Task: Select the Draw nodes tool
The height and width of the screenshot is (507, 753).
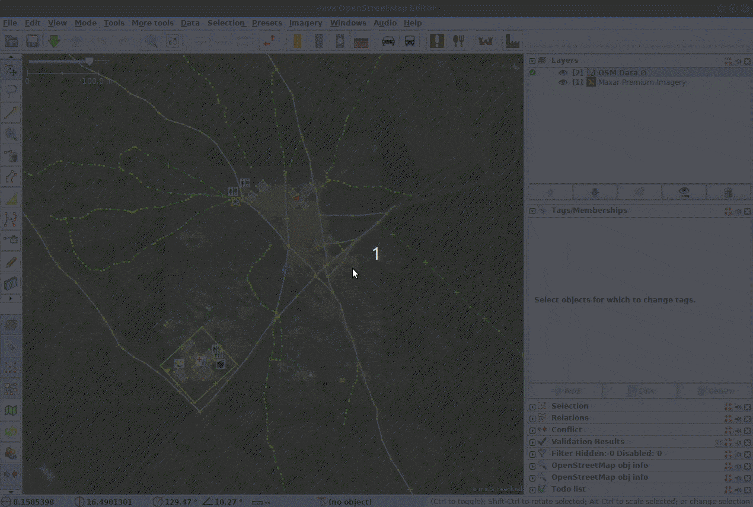Action: 11,113
